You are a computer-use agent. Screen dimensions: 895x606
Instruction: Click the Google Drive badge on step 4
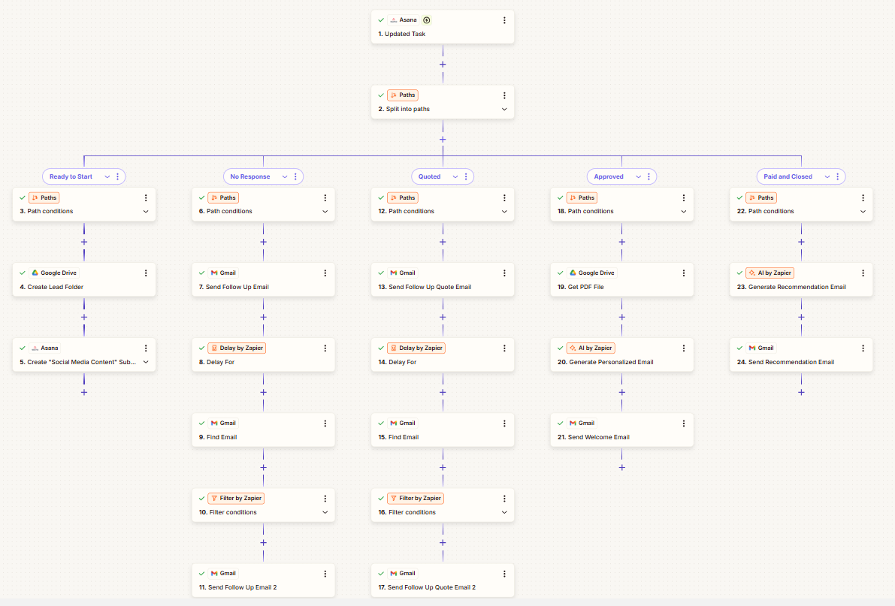(x=53, y=273)
